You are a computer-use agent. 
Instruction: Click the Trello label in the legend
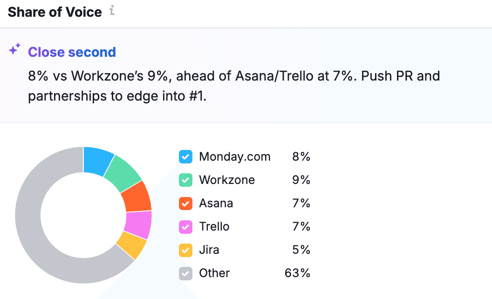click(x=214, y=227)
